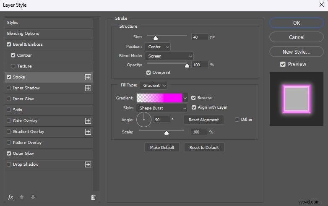Add another Gradient Overlay with plus icon
This screenshot has height=206, width=328.
88,132
